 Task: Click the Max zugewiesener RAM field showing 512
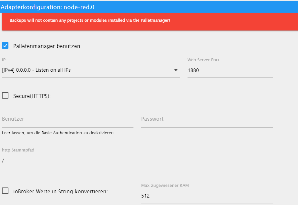[x=207, y=196]
